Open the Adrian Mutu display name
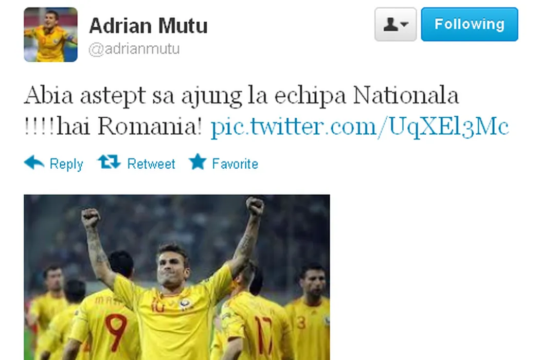This screenshot has height=360, width=540. pyautogui.click(x=149, y=26)
